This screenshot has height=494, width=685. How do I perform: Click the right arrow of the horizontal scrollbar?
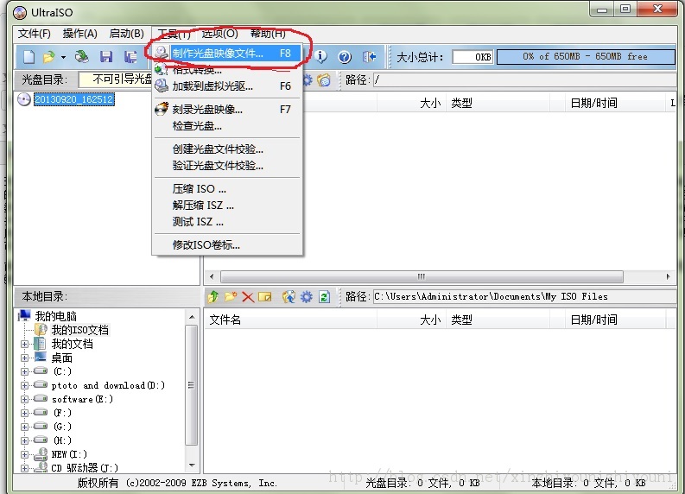click(x=668, y=276)
